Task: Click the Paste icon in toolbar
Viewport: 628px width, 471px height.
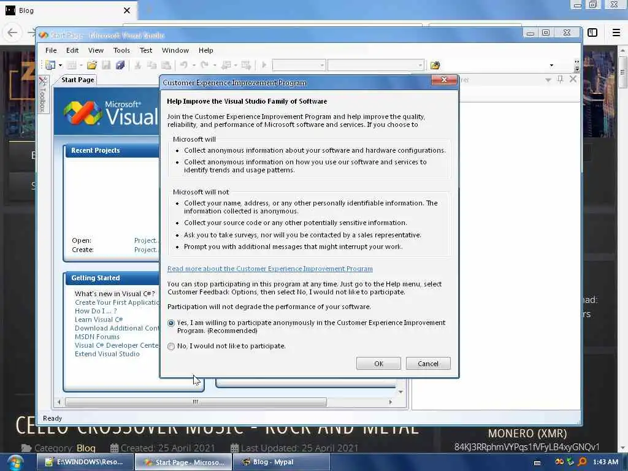Action: (x=166, y=65)
